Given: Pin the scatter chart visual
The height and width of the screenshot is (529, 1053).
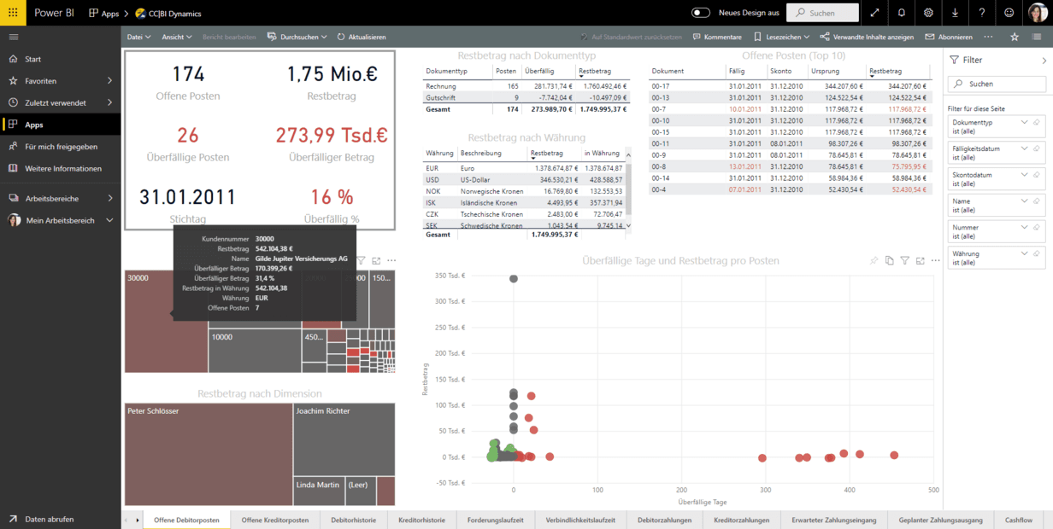Looking at the screenshot, I should (x=874, y=260).
